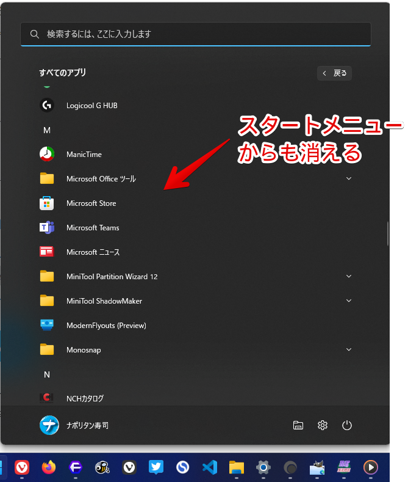Open Simplenote icon in the taskbar
This screenshot has height=482, width=408.
click(x=183, y=467)
